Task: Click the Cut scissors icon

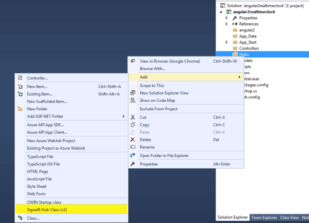Action: [133, 117]
